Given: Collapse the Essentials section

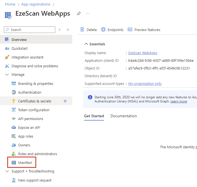Looking at the screenshot, I should point(86,44).
